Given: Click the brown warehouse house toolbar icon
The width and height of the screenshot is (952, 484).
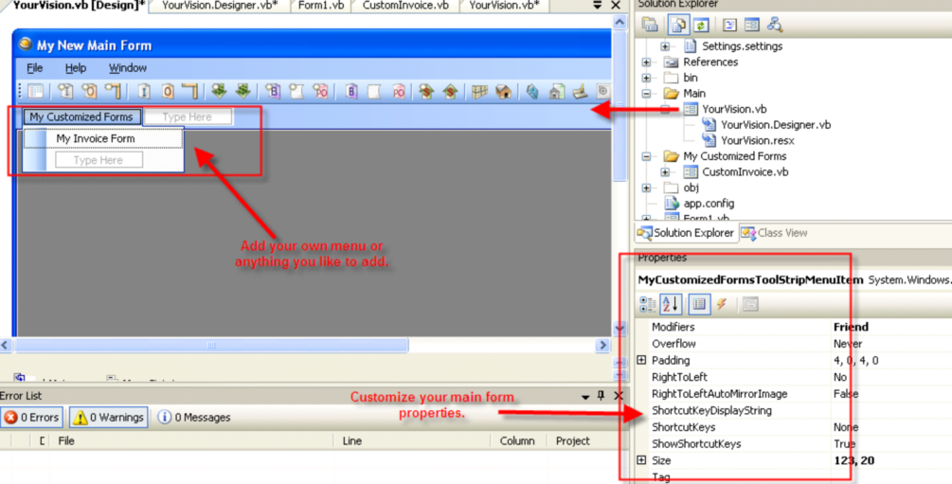Looking at the screenshot, I should [x=503, y=92].
